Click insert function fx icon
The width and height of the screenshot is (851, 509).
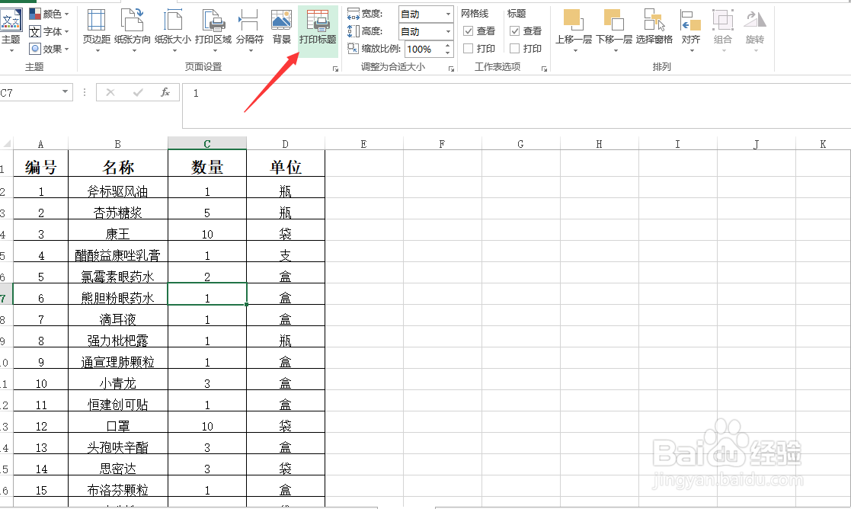click(x=165, y=92)
